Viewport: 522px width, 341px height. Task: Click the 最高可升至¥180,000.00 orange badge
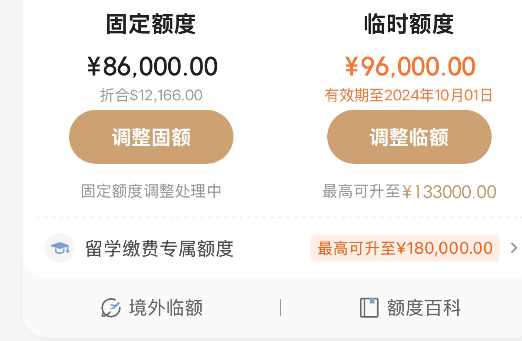click(x=405, y=248)
